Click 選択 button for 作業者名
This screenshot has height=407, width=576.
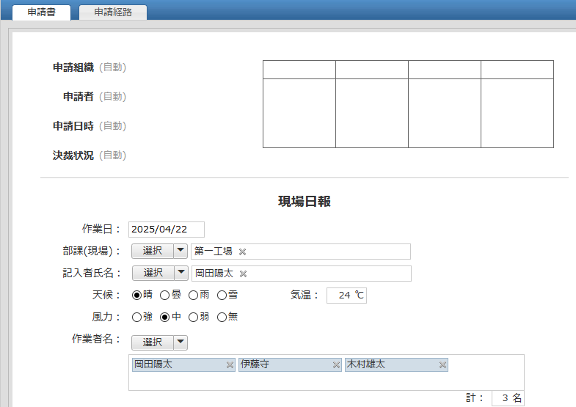[153, 342]
